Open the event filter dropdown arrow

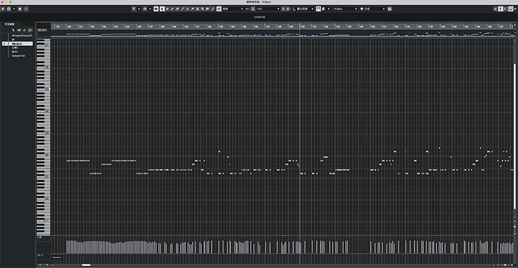[139, 9]
